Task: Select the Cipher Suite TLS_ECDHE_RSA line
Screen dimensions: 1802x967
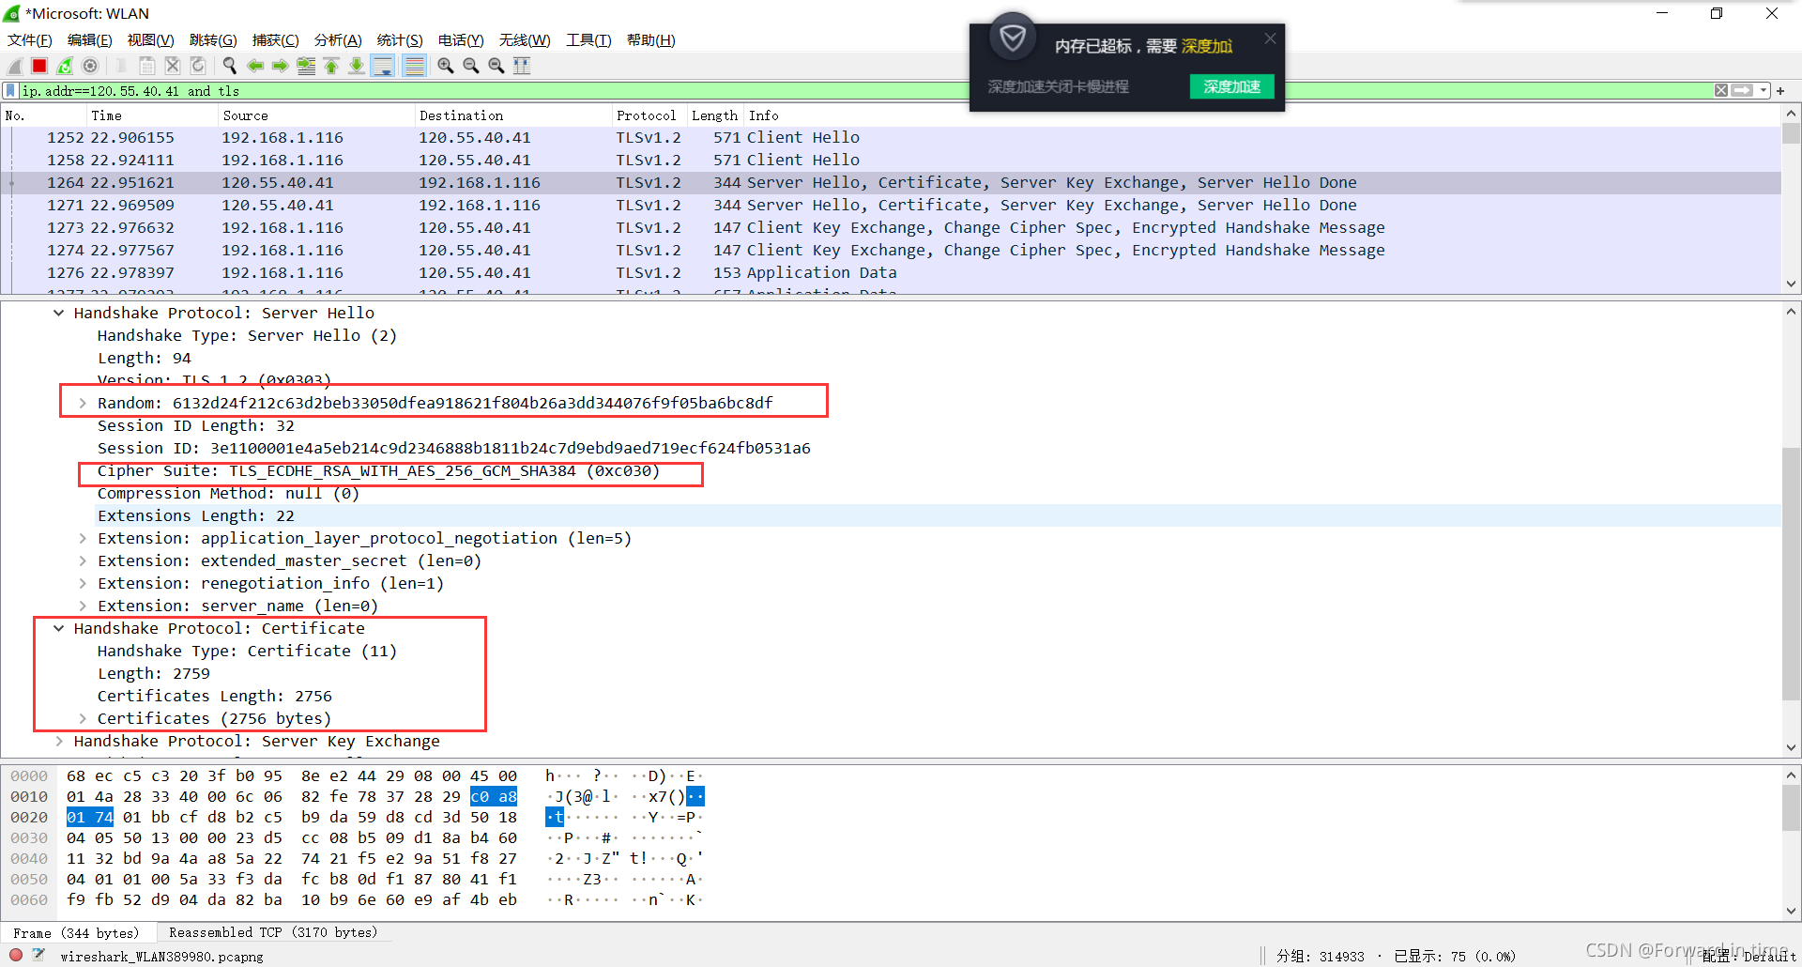Action: click(378, 470)
